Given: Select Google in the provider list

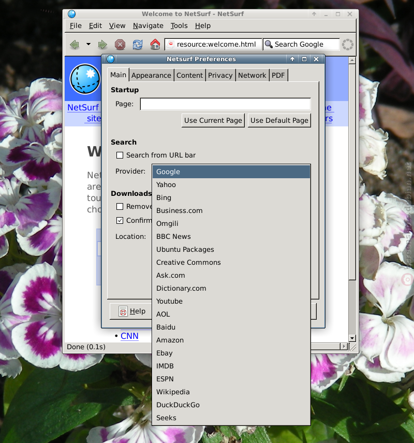Looking at the screenshot, I should 231,172.
